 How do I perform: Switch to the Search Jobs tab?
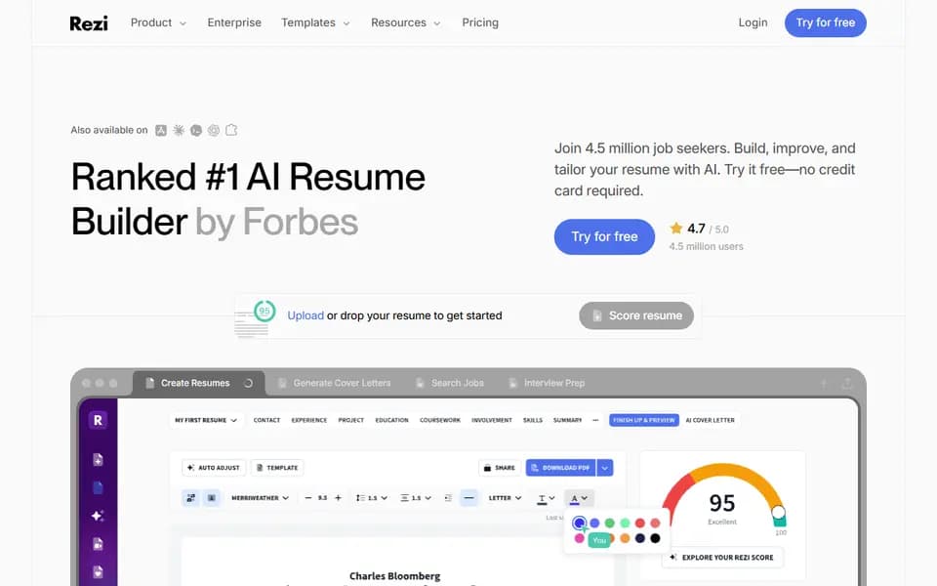pyautogui.click(x=450, y=383)
